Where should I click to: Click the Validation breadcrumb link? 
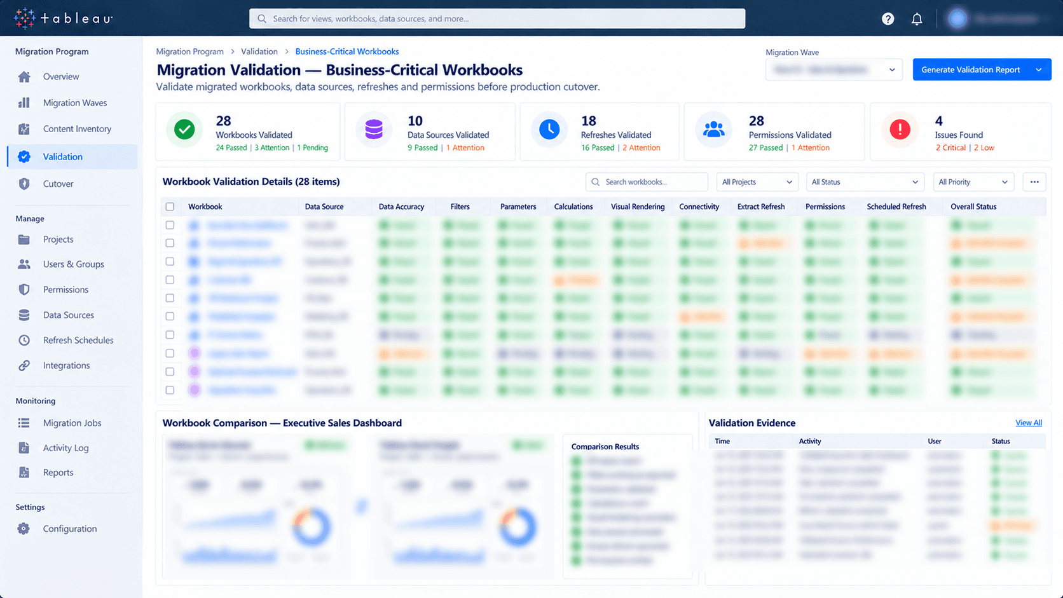tap(259, 51)
